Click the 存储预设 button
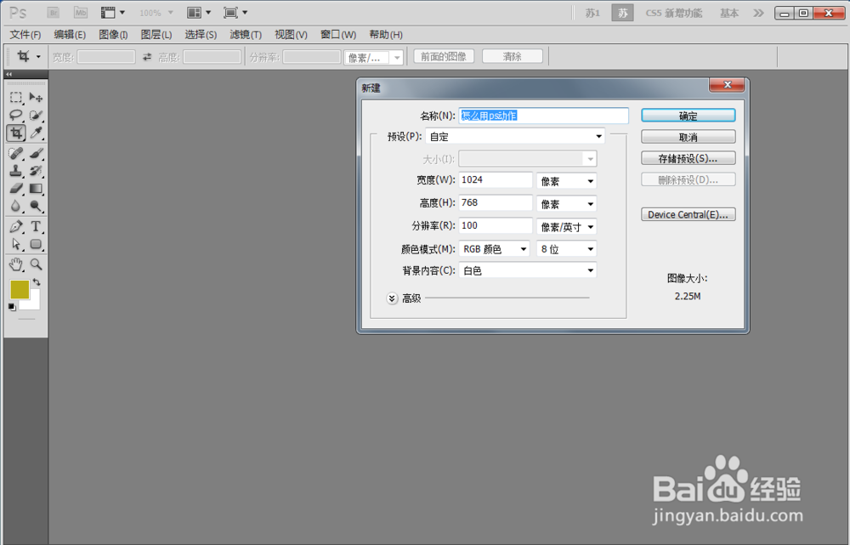The width and height of the screenshot is (850, 545). pyautogui.click(x=688, y=157)
